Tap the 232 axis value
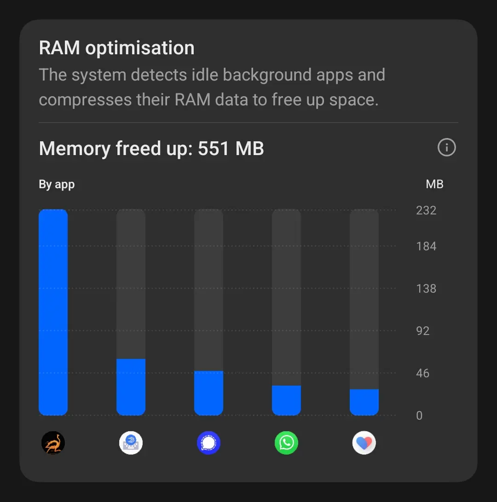Image resolution: width=497 pixels, height=502 pixels. 426,211
